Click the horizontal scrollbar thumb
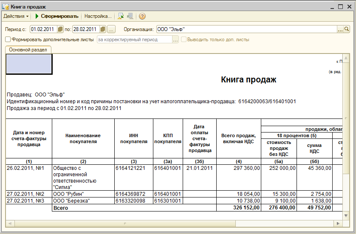 tap(125, 223)
